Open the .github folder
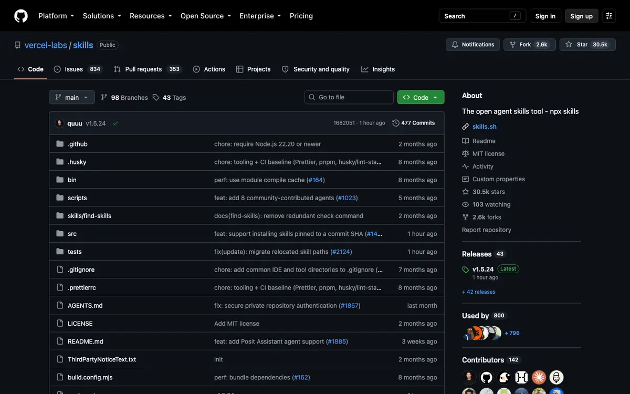This screenshot has height=394, width=630. 78,144
